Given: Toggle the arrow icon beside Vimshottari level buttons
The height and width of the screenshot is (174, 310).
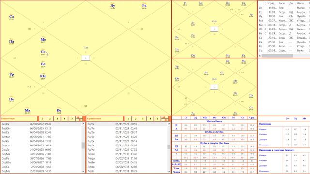Looking at the screenshot, I should [x=79, y=119].
